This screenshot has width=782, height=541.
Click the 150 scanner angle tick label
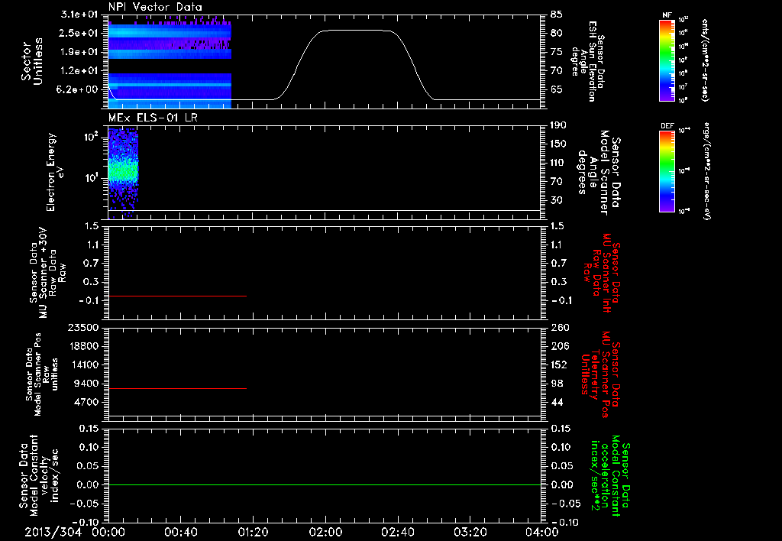(558, 144)
